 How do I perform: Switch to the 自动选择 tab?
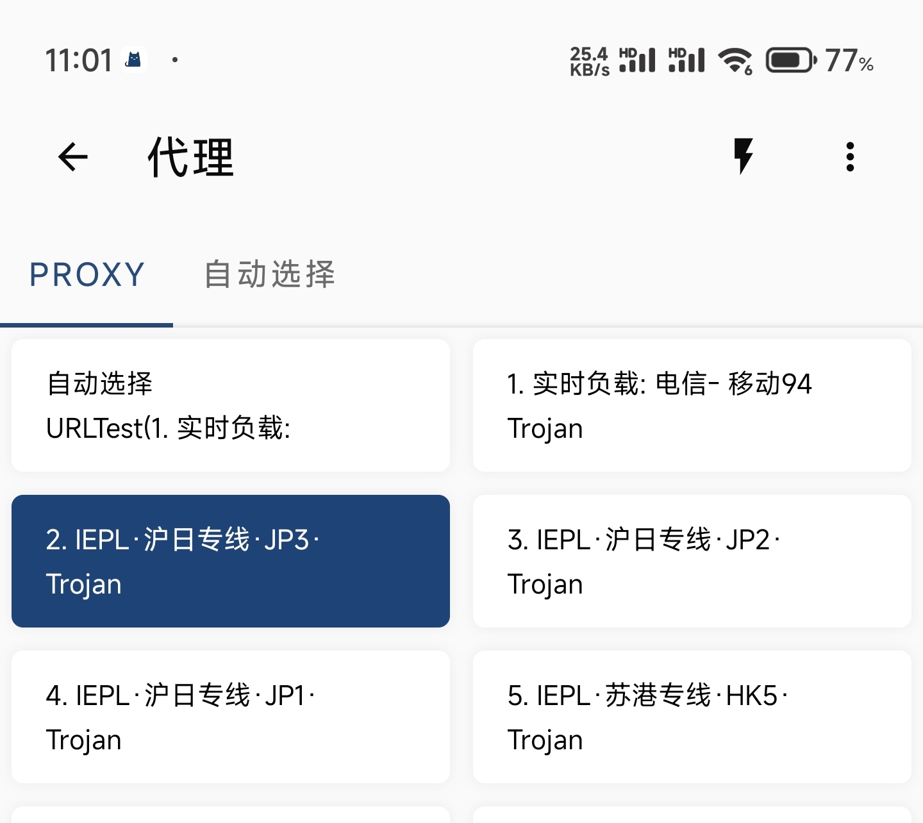270,274
